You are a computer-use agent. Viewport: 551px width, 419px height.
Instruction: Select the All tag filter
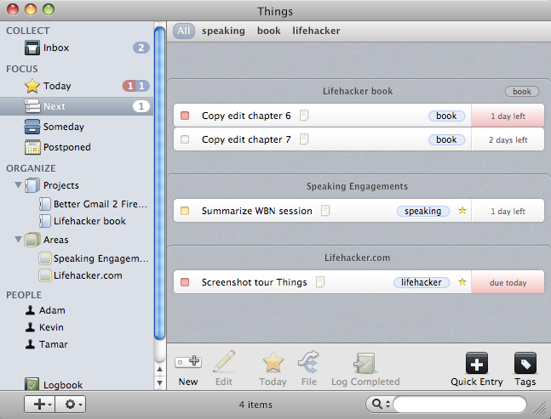pyautogui.click(x=183, y=31)
